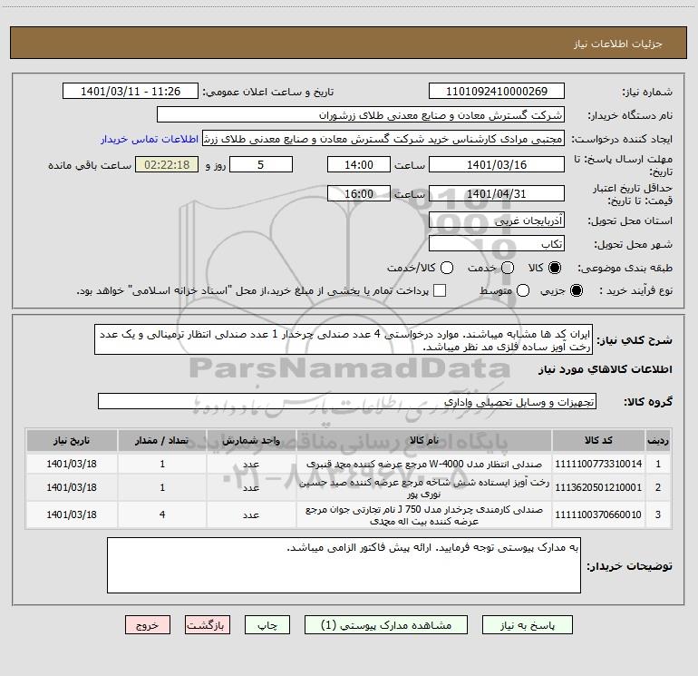Screen dimensions: 698x676
Task: Select the متوسط purchase type radio
Action: click(523, 290)
